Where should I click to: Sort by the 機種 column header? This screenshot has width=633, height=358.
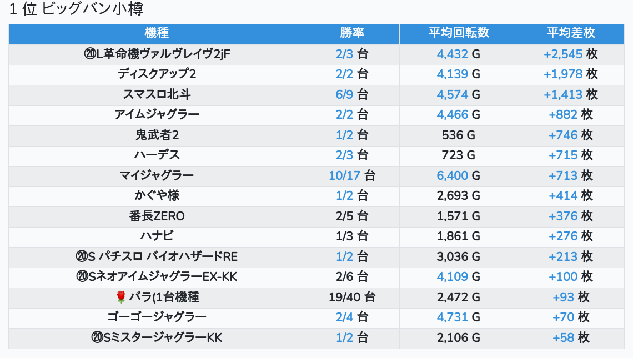pos(157,33)
